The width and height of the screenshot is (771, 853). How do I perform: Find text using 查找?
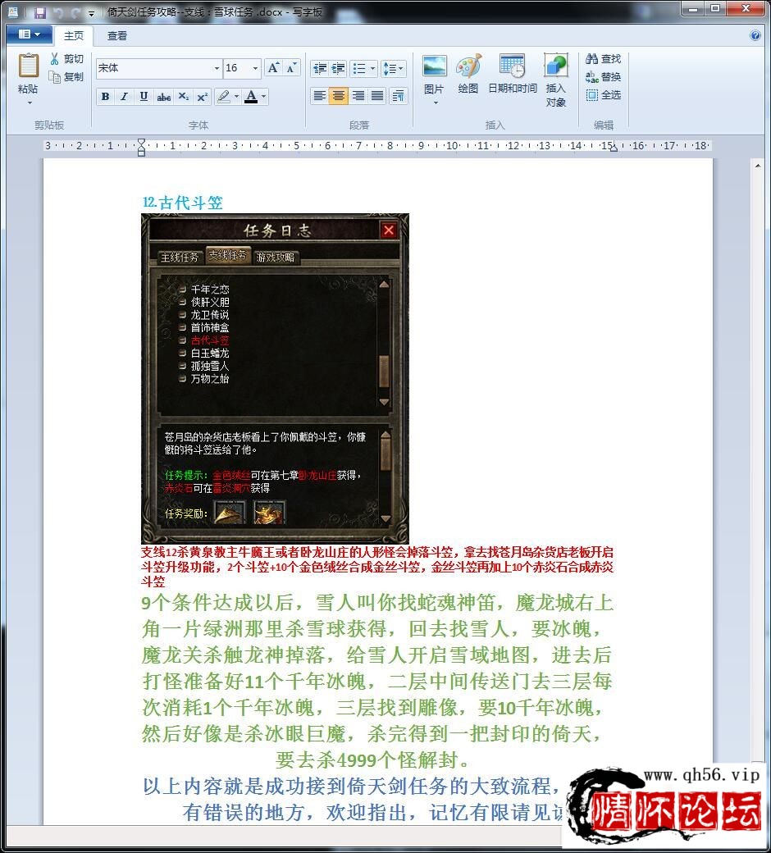coord(604,59)
